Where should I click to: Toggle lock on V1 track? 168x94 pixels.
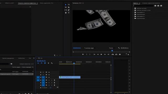pyautogui.click(x=41, y=77)
